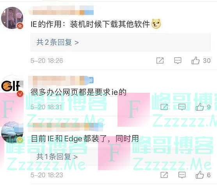Share the IE的作用 comment

(160, 61)
